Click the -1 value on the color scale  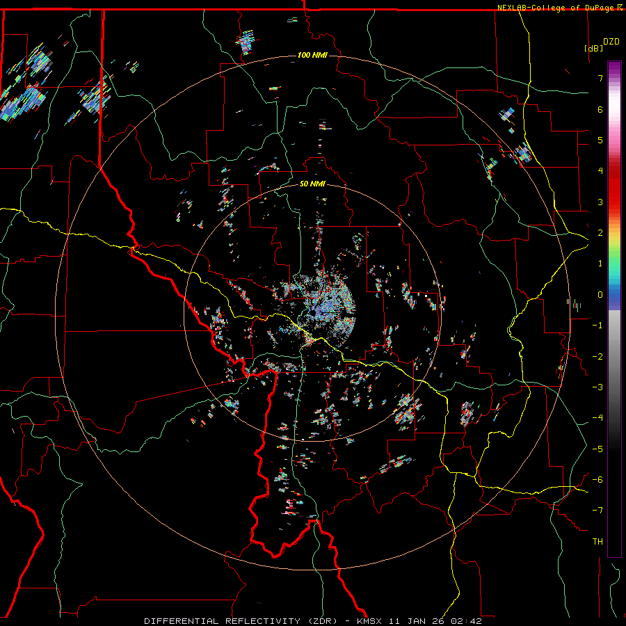[597, 326]
